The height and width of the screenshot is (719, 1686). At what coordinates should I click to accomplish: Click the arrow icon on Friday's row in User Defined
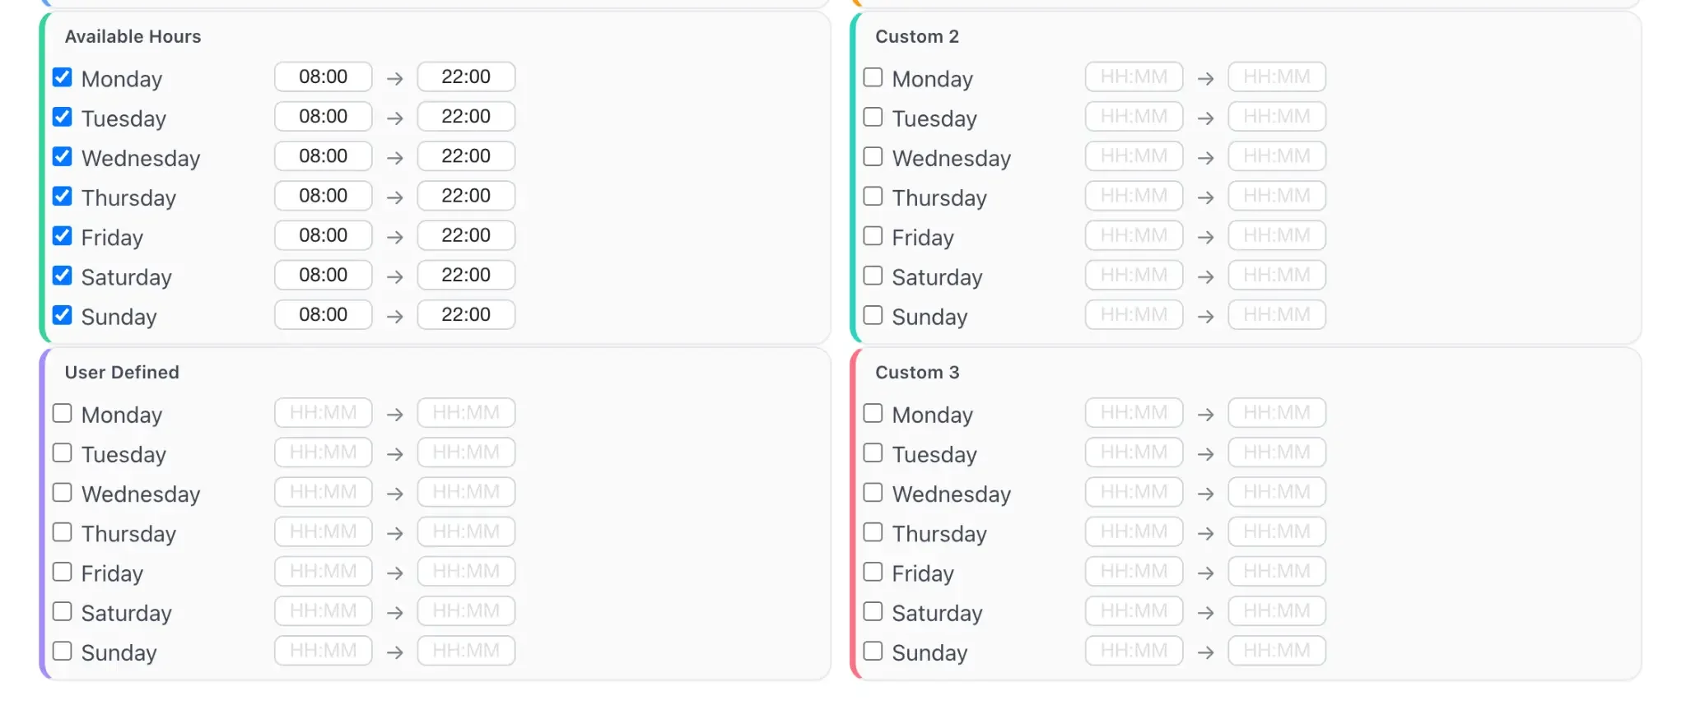pos(394,571)
